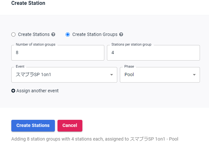Click the Phase dropdown arrow
Viewport: 209px width, 148px height.
point(194,75)
